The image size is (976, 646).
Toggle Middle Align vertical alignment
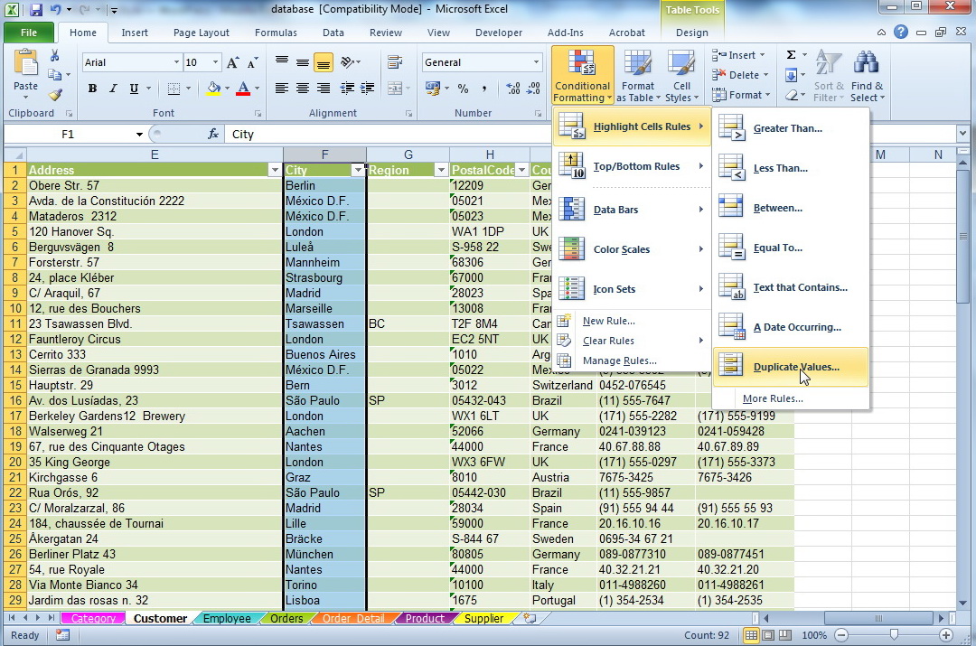point(303,62)
